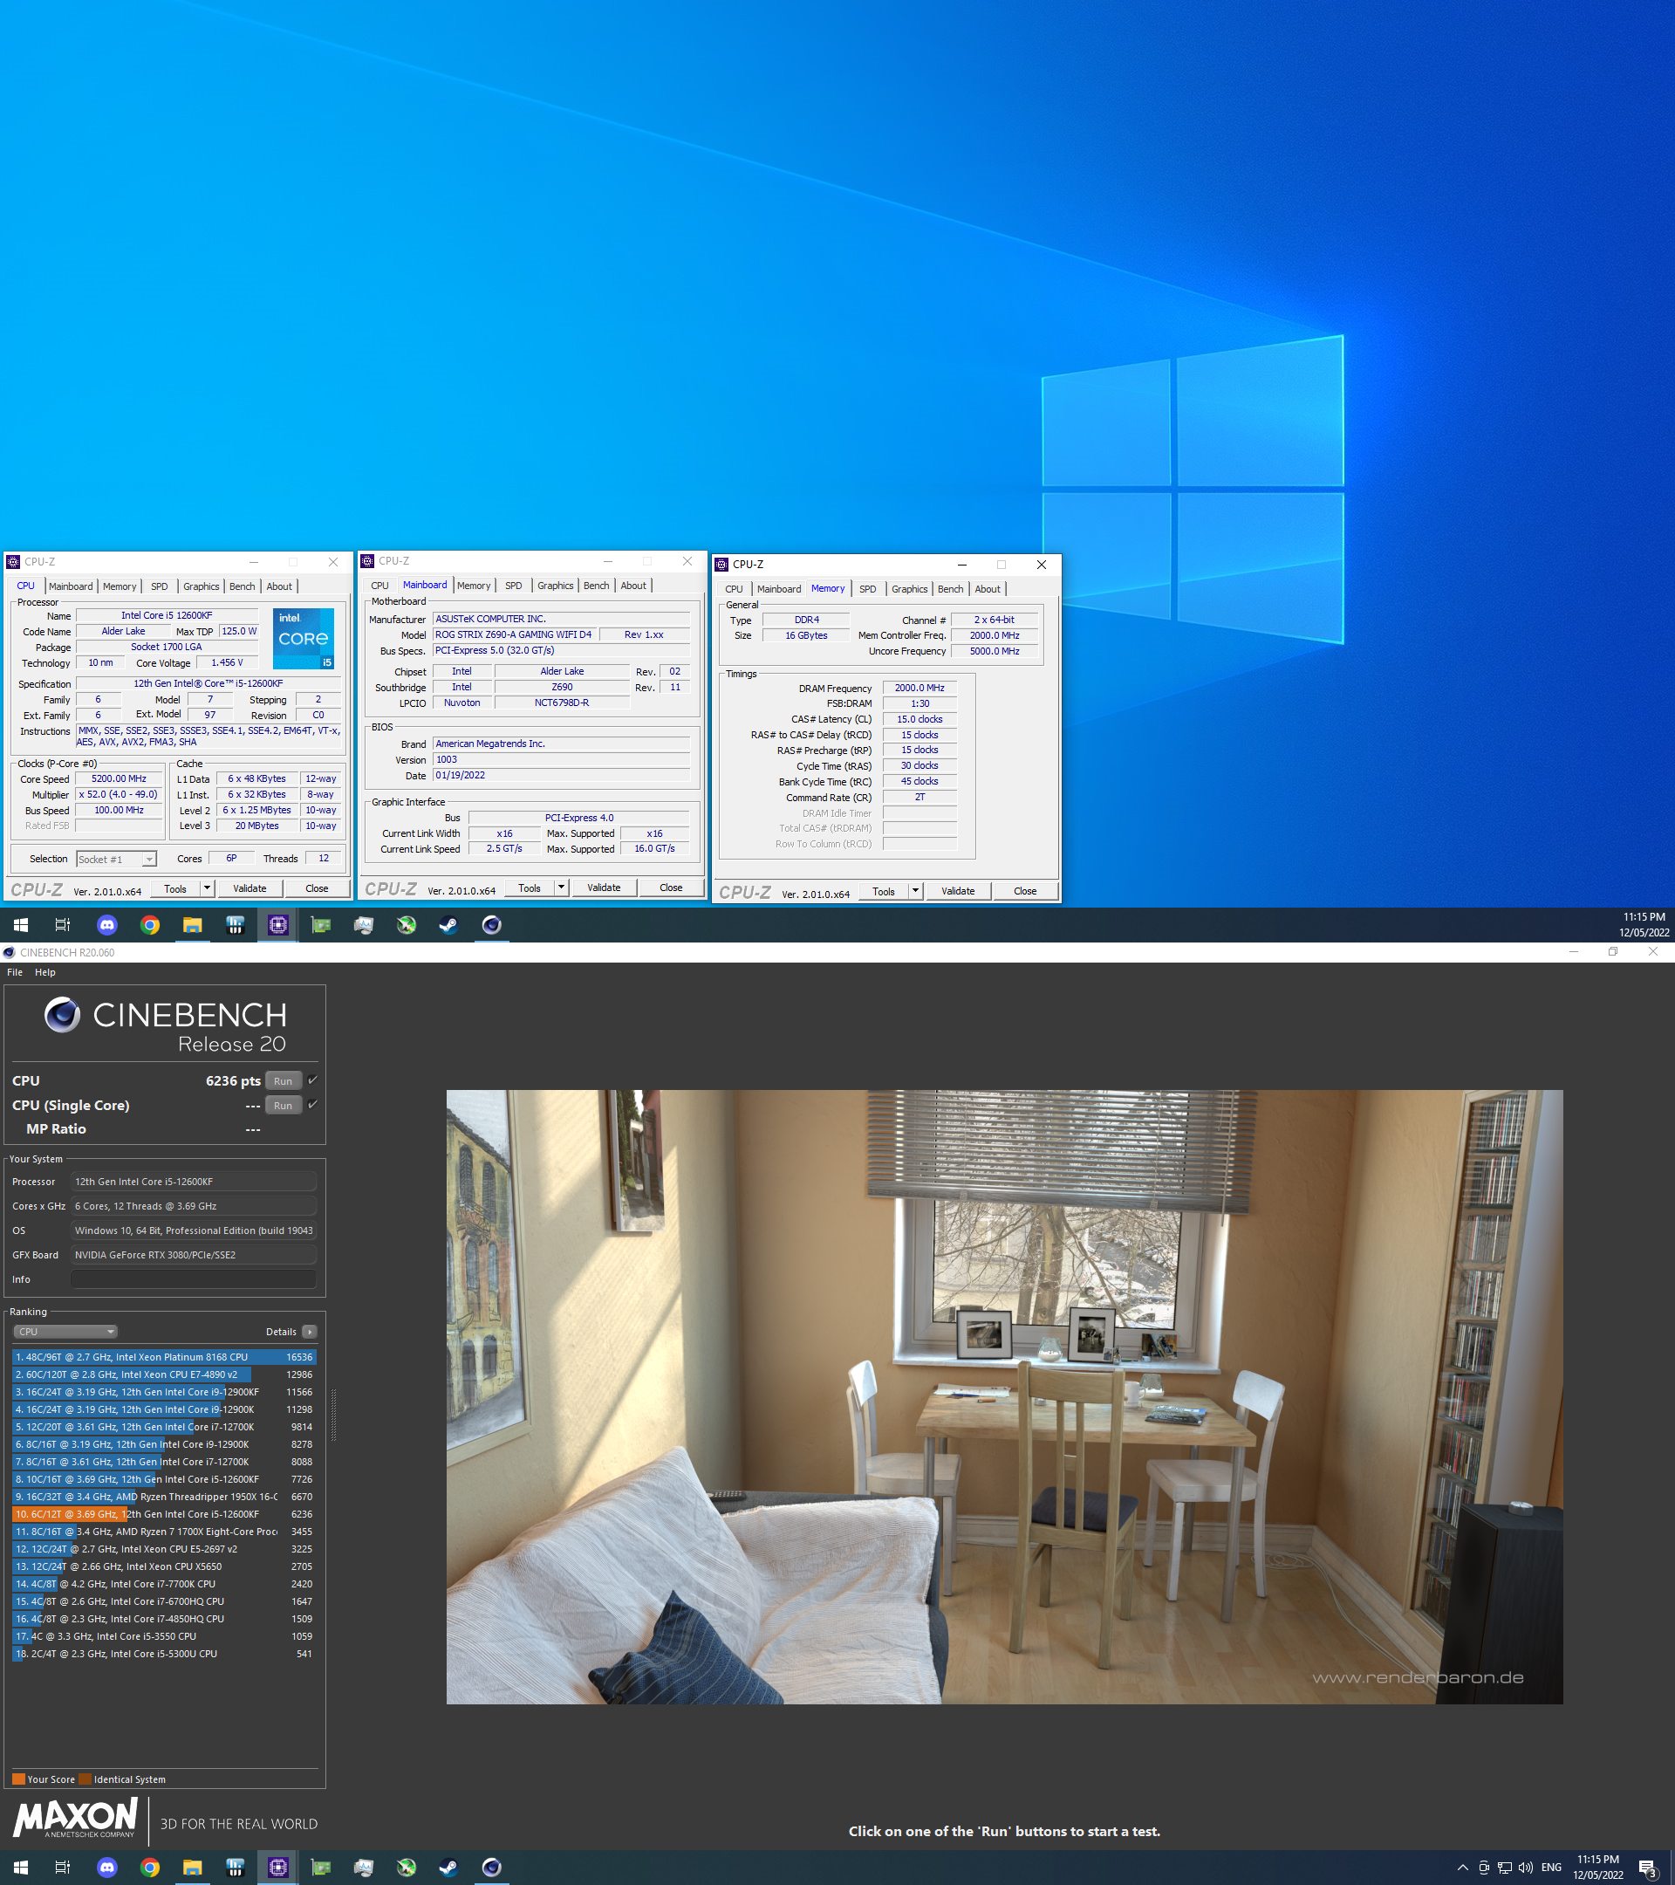Select ranking row 10 with score 6236

click(x=164, y=1514)
